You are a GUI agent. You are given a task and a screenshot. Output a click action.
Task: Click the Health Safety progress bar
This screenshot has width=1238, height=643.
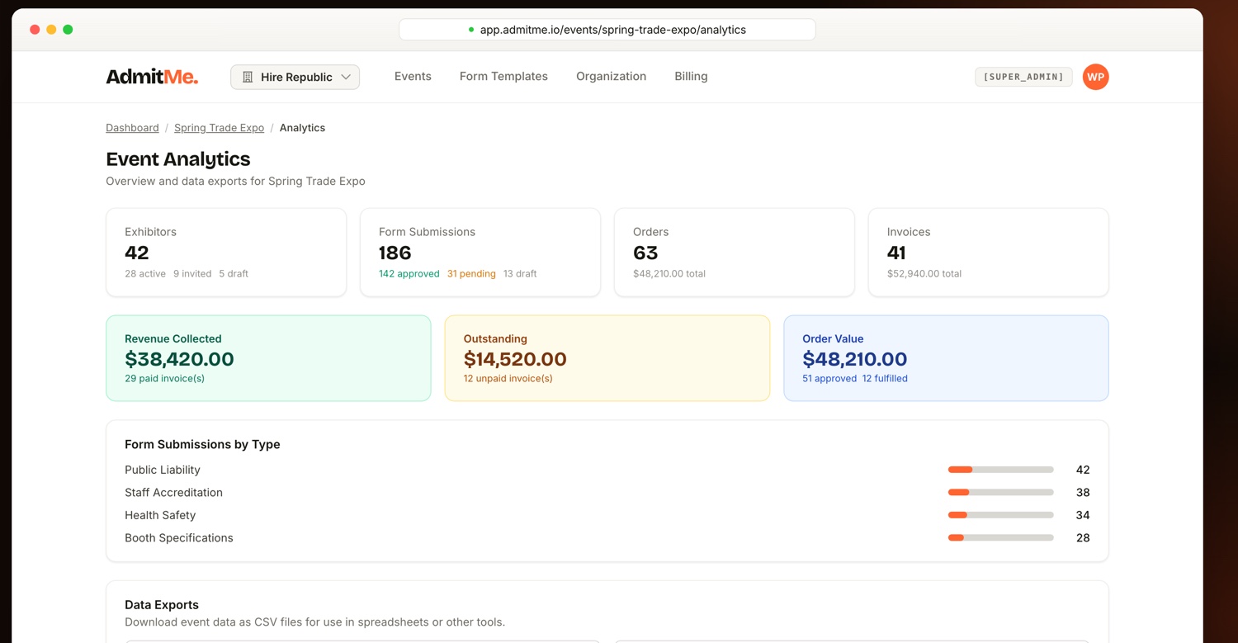(1000, 515)
